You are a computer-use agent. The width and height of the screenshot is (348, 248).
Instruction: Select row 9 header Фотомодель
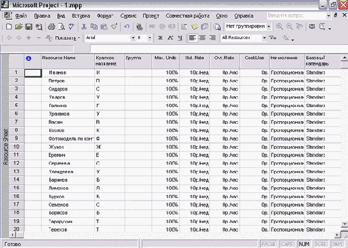16,138
